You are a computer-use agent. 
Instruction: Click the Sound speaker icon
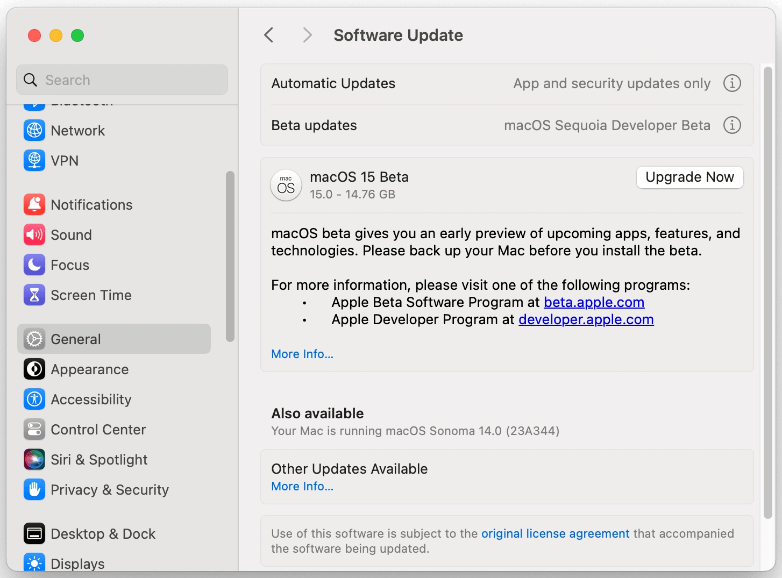34,234
